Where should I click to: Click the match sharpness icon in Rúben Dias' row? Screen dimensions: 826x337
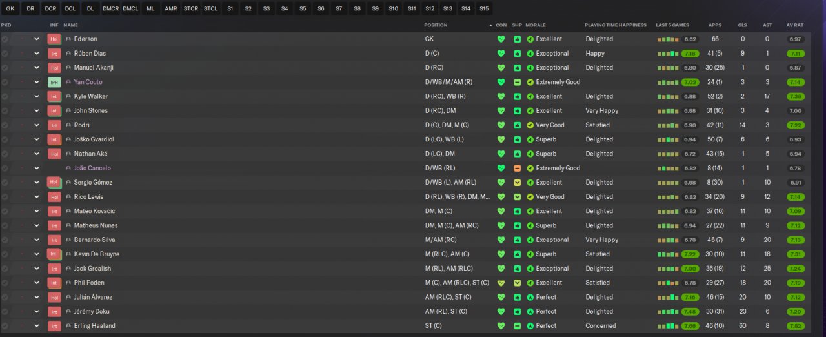click(x=518, y=54)
